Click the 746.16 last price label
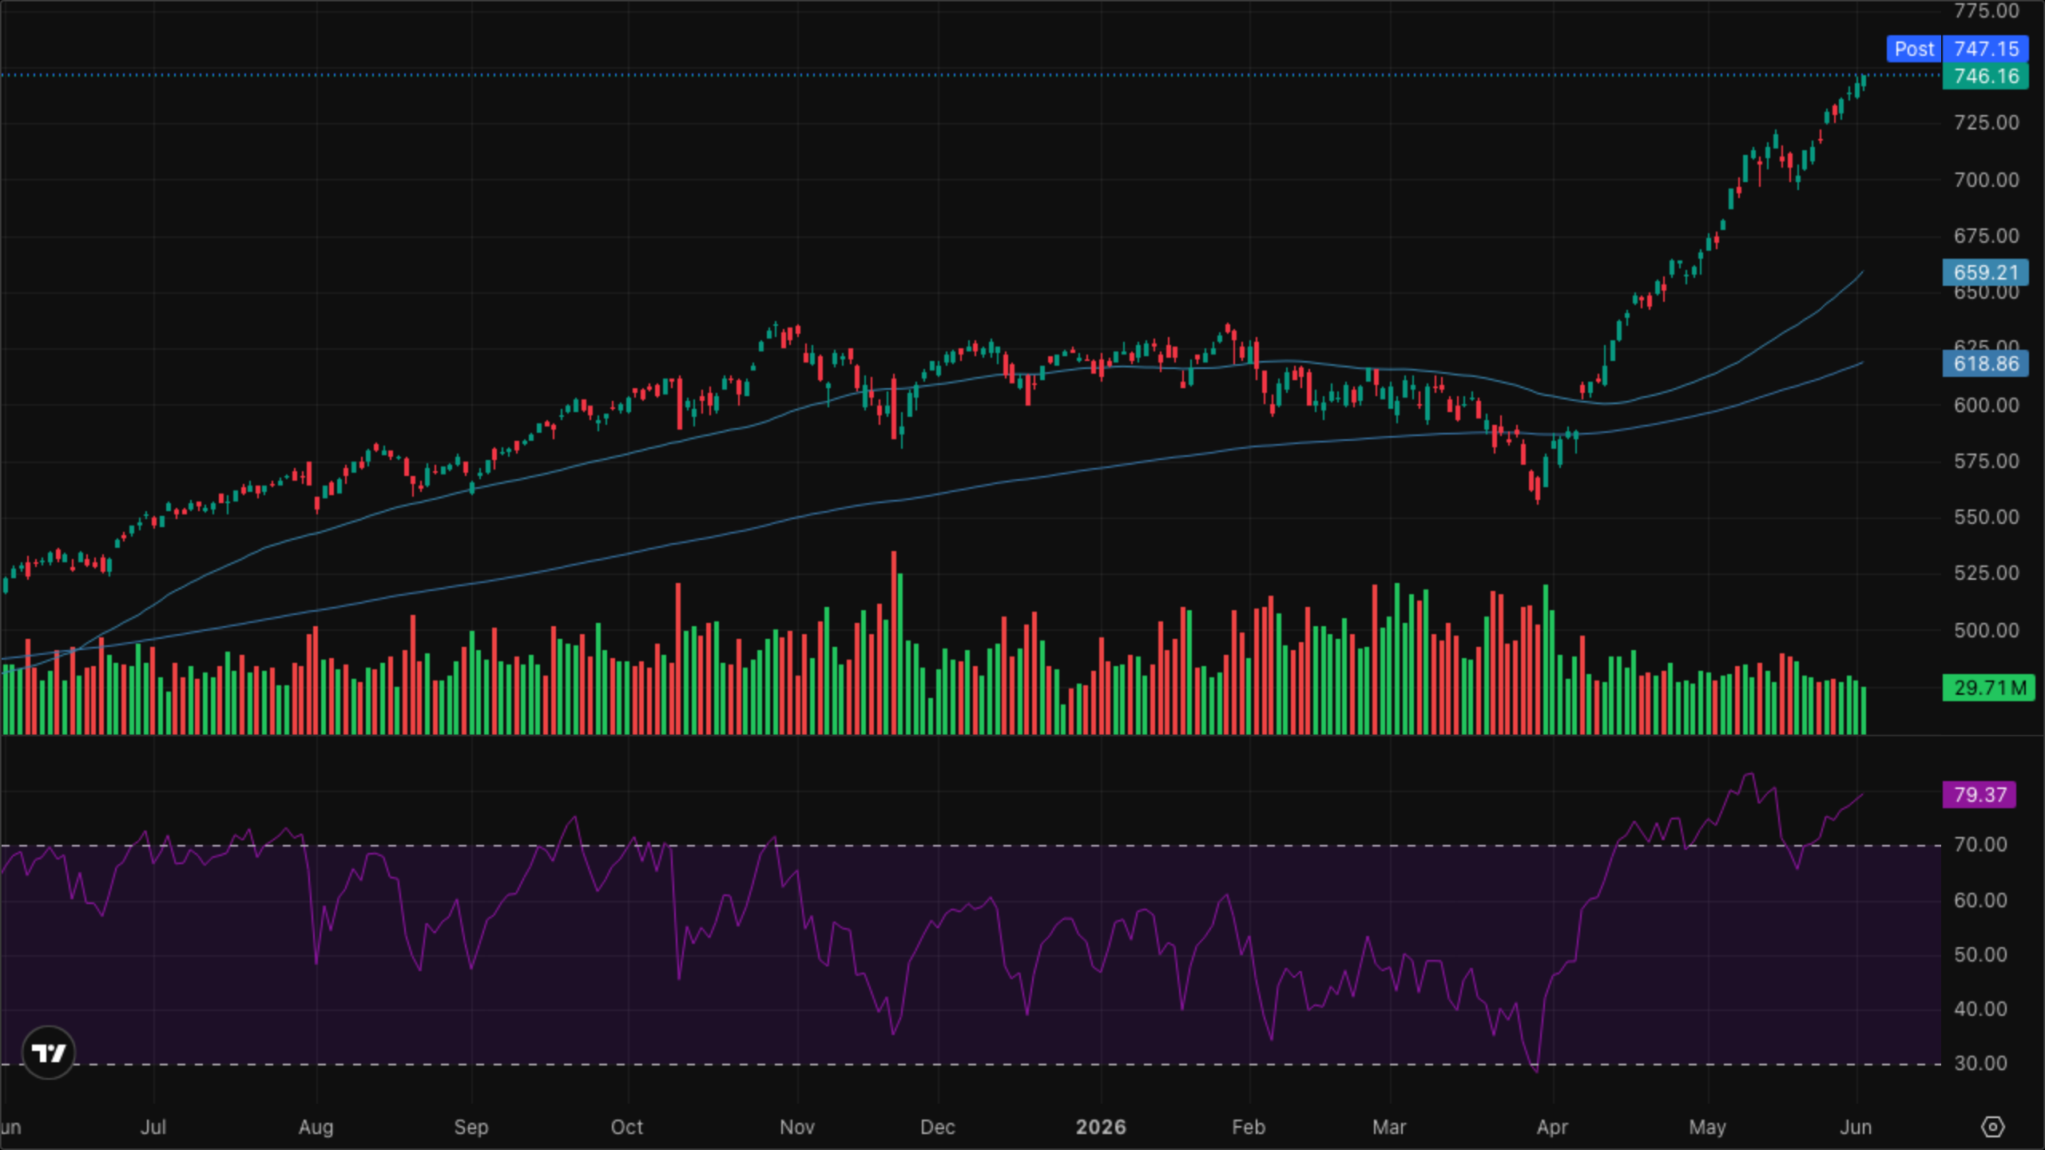This screenshot has width=2045, height=1150. 1985,76
